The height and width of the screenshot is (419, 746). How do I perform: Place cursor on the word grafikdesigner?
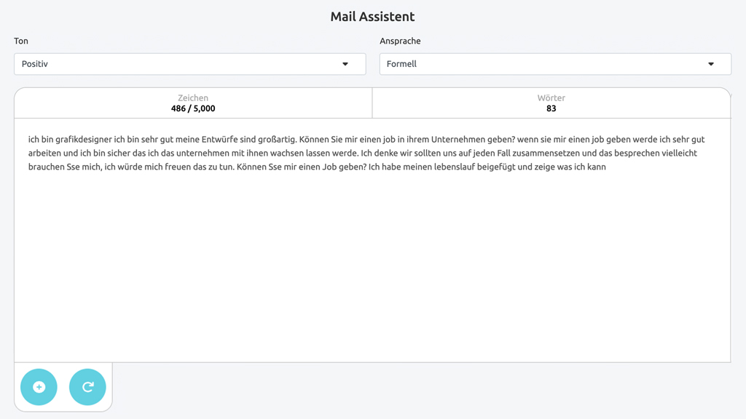84,140
